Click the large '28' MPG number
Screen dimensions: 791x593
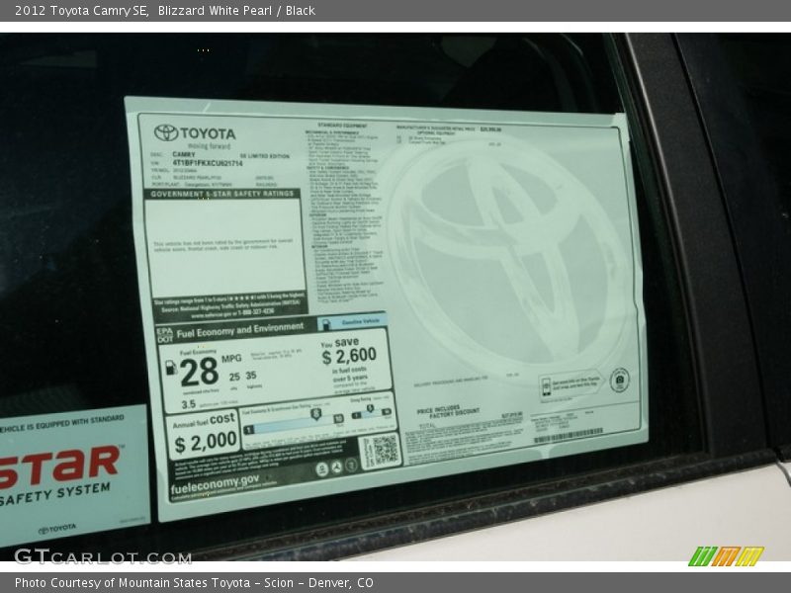[x=199, y=372]
